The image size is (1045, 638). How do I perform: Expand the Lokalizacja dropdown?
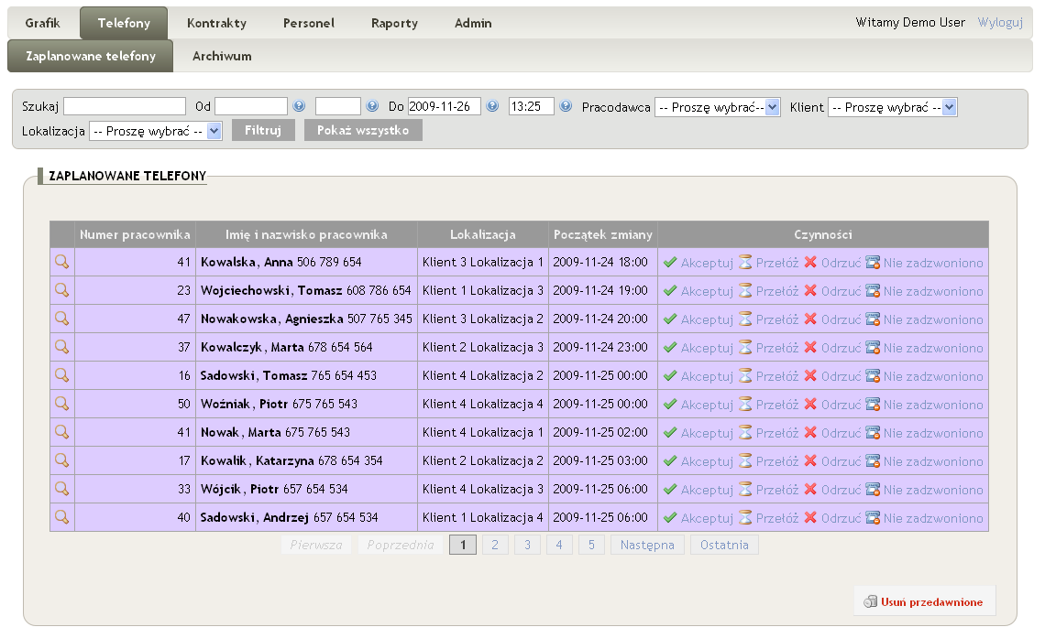tap(156, 131)
